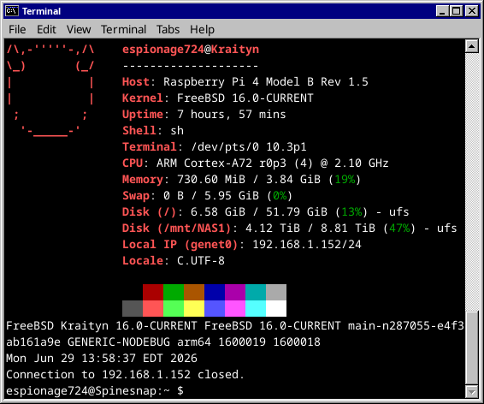
Task: Click the 'GENERIC-NODEBUG arm64' uname text
Action: click(139, 342)
